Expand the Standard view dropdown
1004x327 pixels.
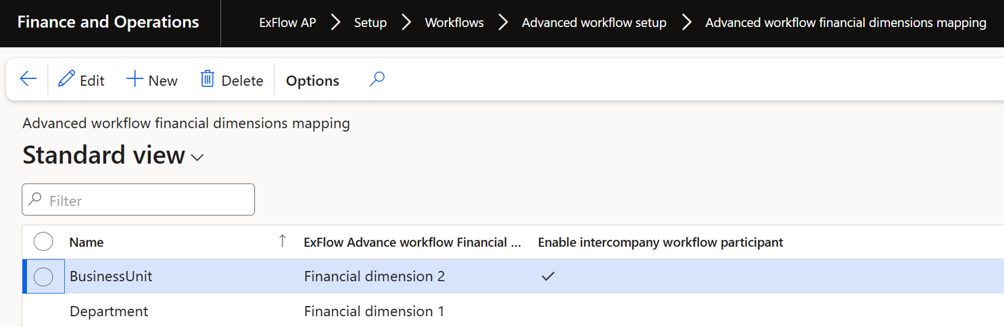197,157
